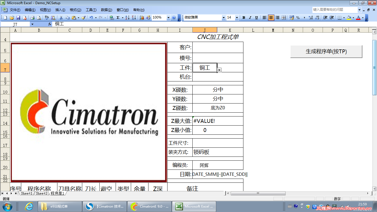The height and width of the screenshot is (212, 377).
Task: Toggle underline formatting
Action: point(256,18)
